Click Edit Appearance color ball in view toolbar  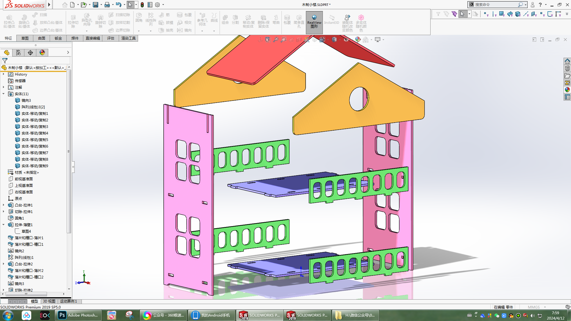click(x=358, y=40)
